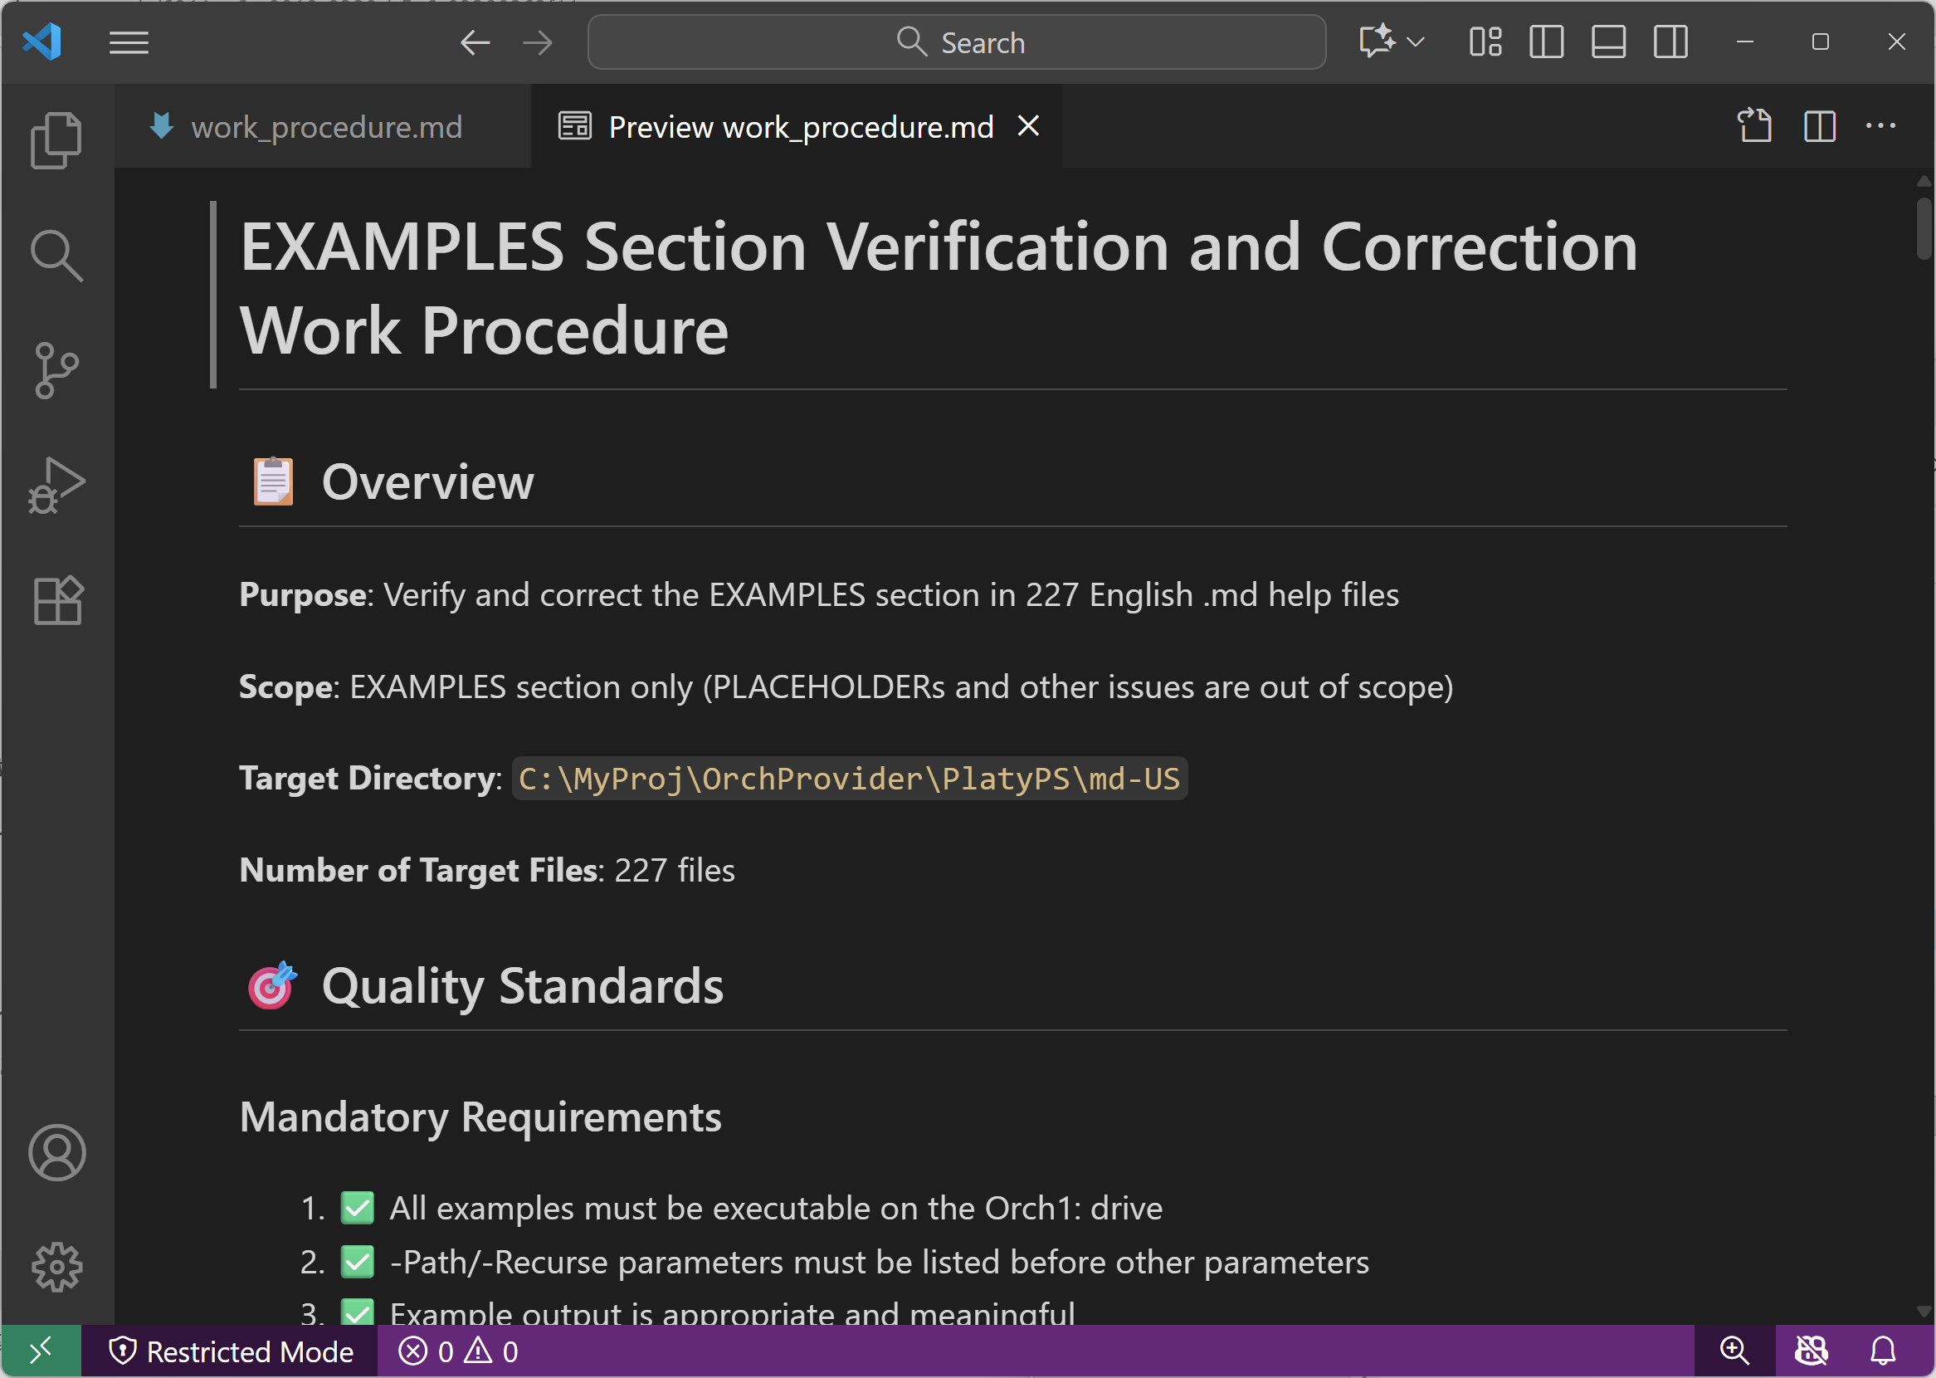The image size is (1936, 1378).
Task: Click the Show Source icon in editor toolbar
Action: point(1753,126)
